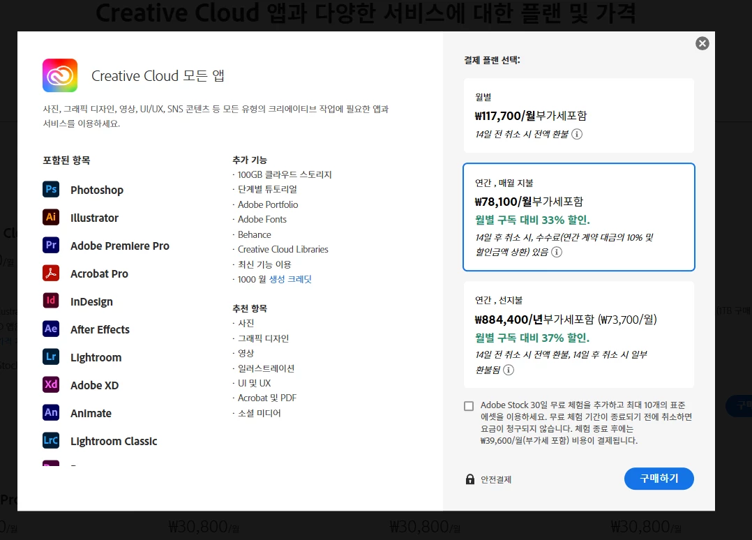Click the 결제 플랜 선택 heading
The width and height of the screenshot is (752, 540).
(492, 60)
